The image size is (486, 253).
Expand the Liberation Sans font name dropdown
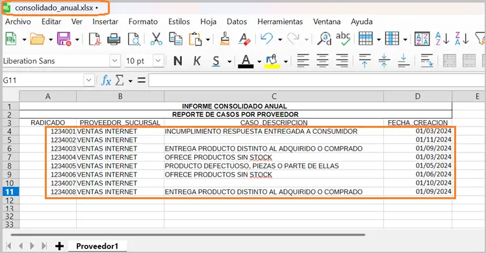[x=115, y=60]
